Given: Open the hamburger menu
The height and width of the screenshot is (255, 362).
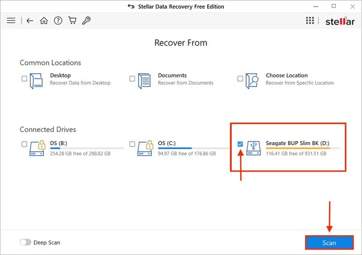Looking at the screenshot, I should [x=11, y=20].
